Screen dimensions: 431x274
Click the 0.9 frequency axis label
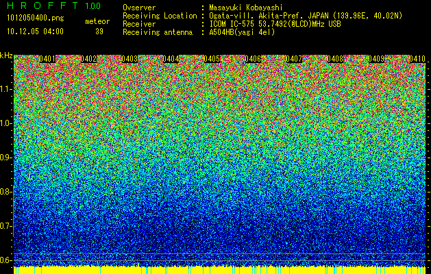(5, 158)
